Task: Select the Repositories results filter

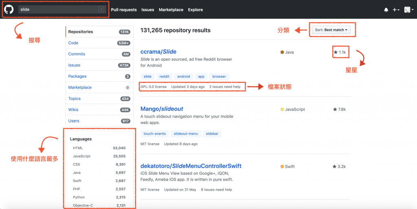Action: pos(99,32)
